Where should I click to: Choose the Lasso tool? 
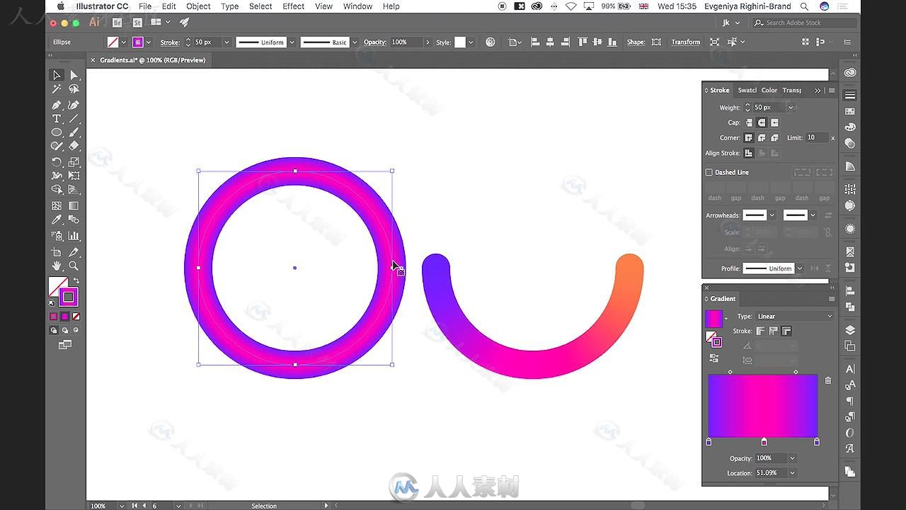74,89
